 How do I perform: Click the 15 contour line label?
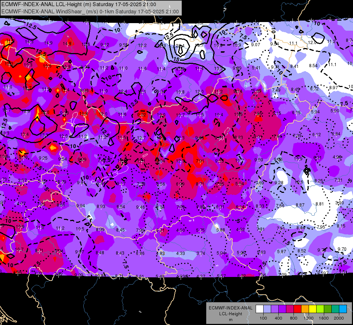point(176,59)
